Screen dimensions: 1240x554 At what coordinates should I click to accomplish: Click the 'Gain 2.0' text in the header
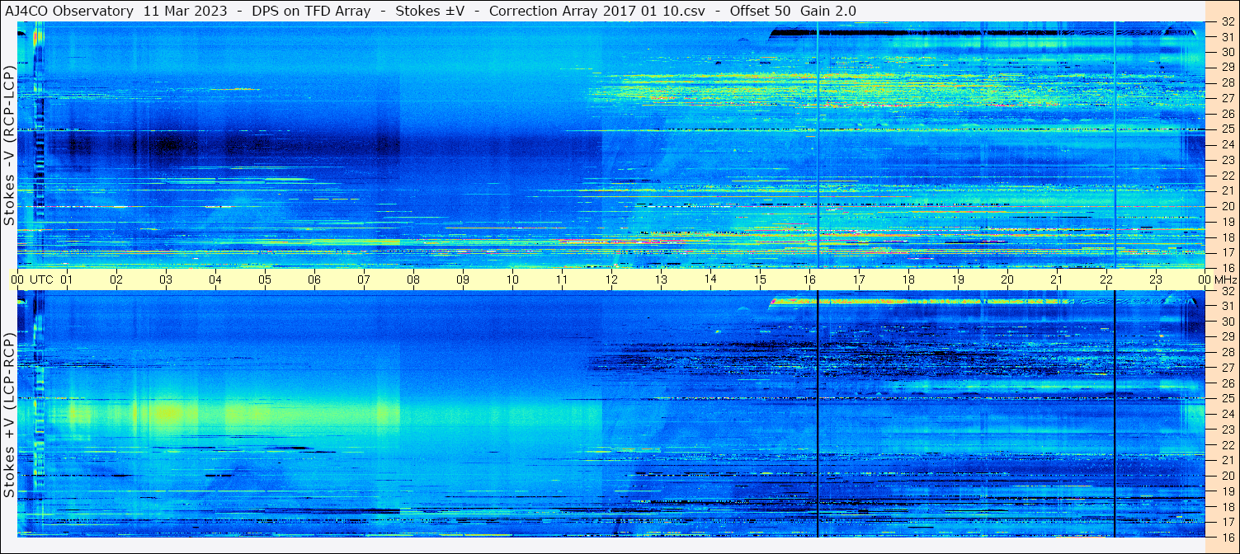[x=828, y=11]
